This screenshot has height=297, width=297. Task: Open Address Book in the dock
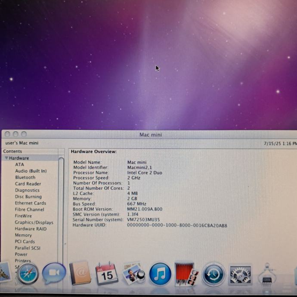80,273
